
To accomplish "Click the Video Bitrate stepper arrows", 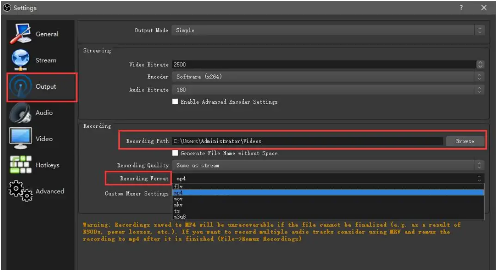I will pyautogui.click(x=480, y=65).
